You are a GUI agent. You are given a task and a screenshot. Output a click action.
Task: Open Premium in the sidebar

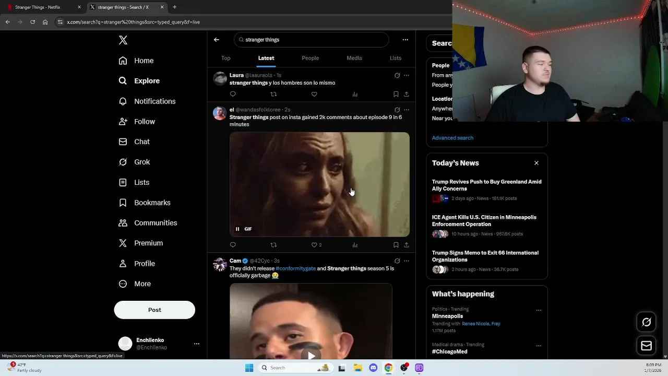click(141, 243)
